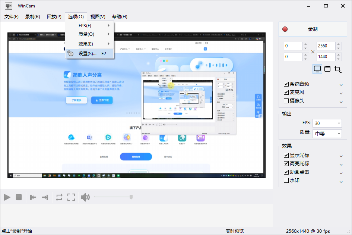
Task: Click the gear icon next to 设置
Action: tap(70, 53)
